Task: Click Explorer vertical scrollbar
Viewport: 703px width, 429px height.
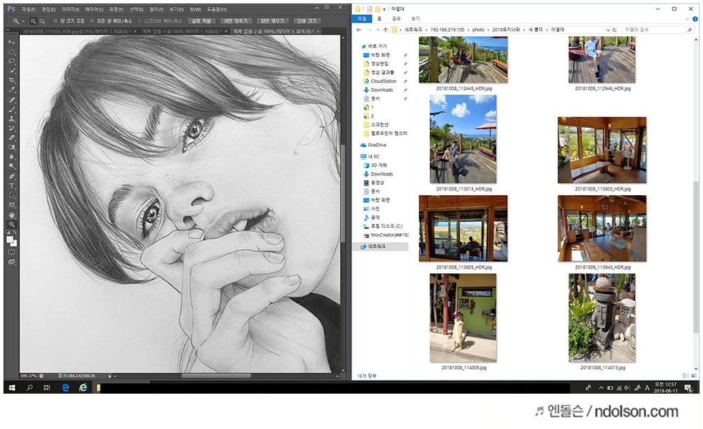Action: pyautogui.click(x=696, y=257)
